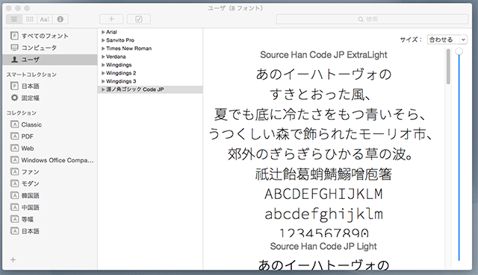The width and height of the screenshot is (478, 275).
Task: Click the A icon next to Classic
Action: pos(14,124)
